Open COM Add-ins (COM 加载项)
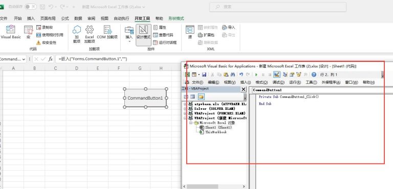The height and width of the screenshot is (189, 393). [107, 32]
